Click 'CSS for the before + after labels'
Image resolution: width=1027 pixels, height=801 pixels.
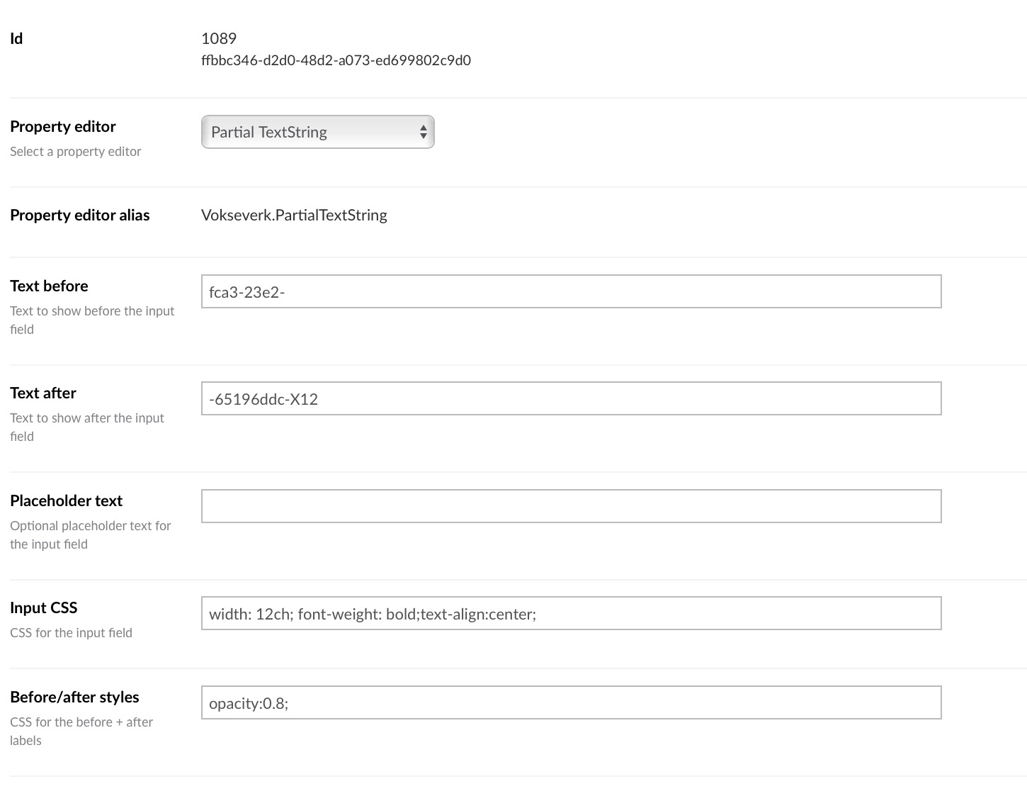click(x=81, y=731)
